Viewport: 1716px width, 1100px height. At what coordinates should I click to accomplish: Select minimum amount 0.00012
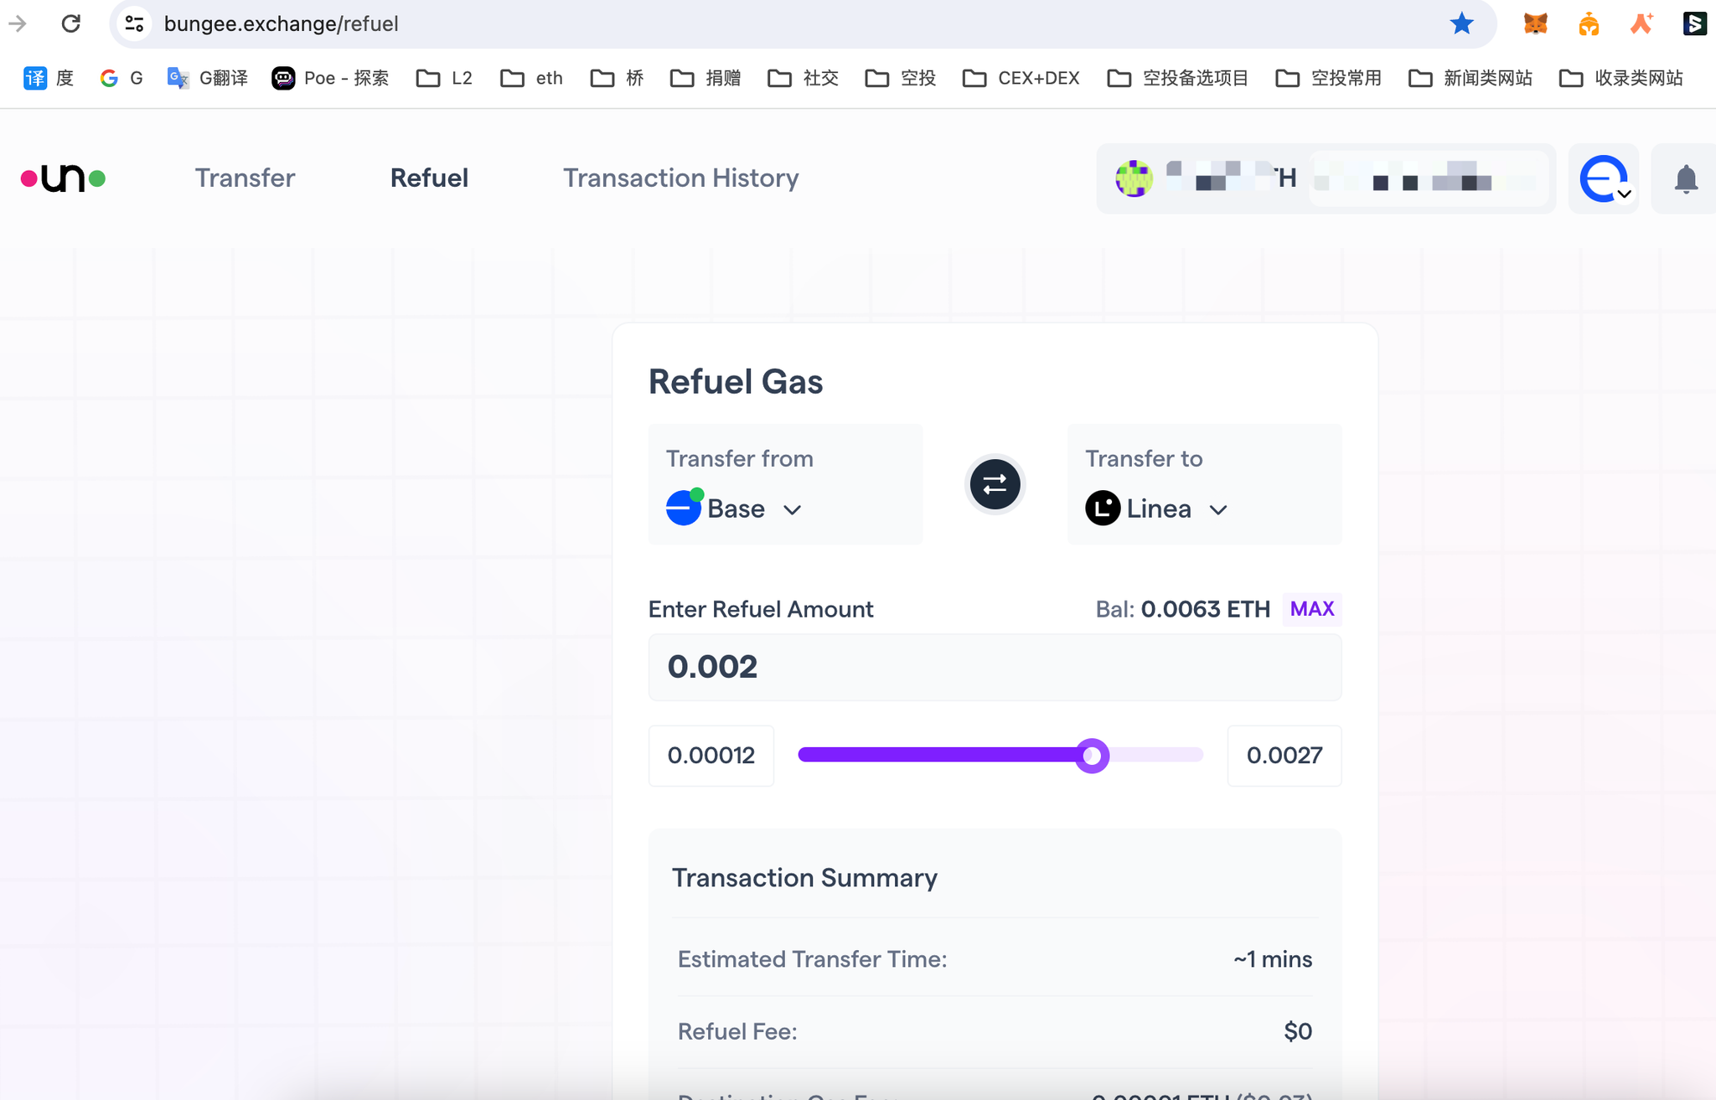[711, 756]
